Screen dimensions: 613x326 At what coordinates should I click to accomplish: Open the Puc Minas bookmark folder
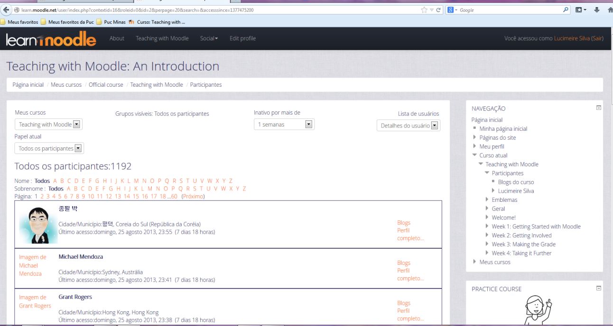tap(111, 22)
